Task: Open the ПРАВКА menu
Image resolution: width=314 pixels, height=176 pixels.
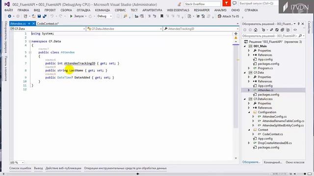Action: click(23, 10)
